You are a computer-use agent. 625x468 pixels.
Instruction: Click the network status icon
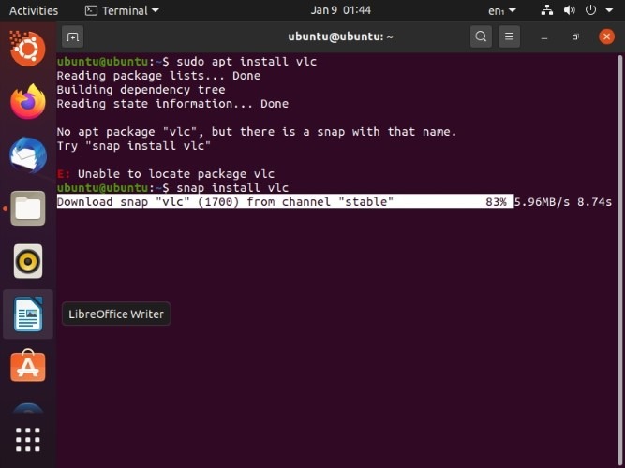tap(547, 10)
